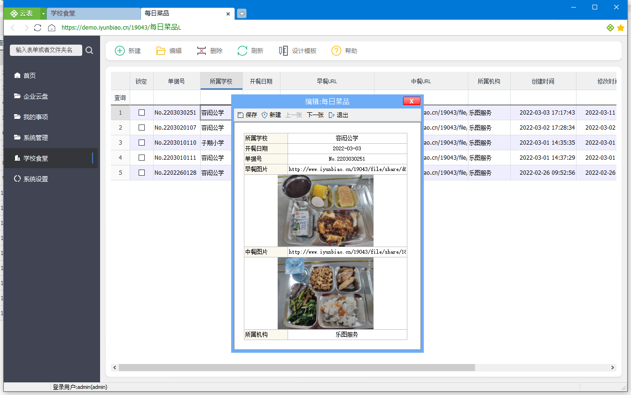Click the 开餐日期 value 2022-03-03
The image size is (631, 395).
tap(347, 148)
